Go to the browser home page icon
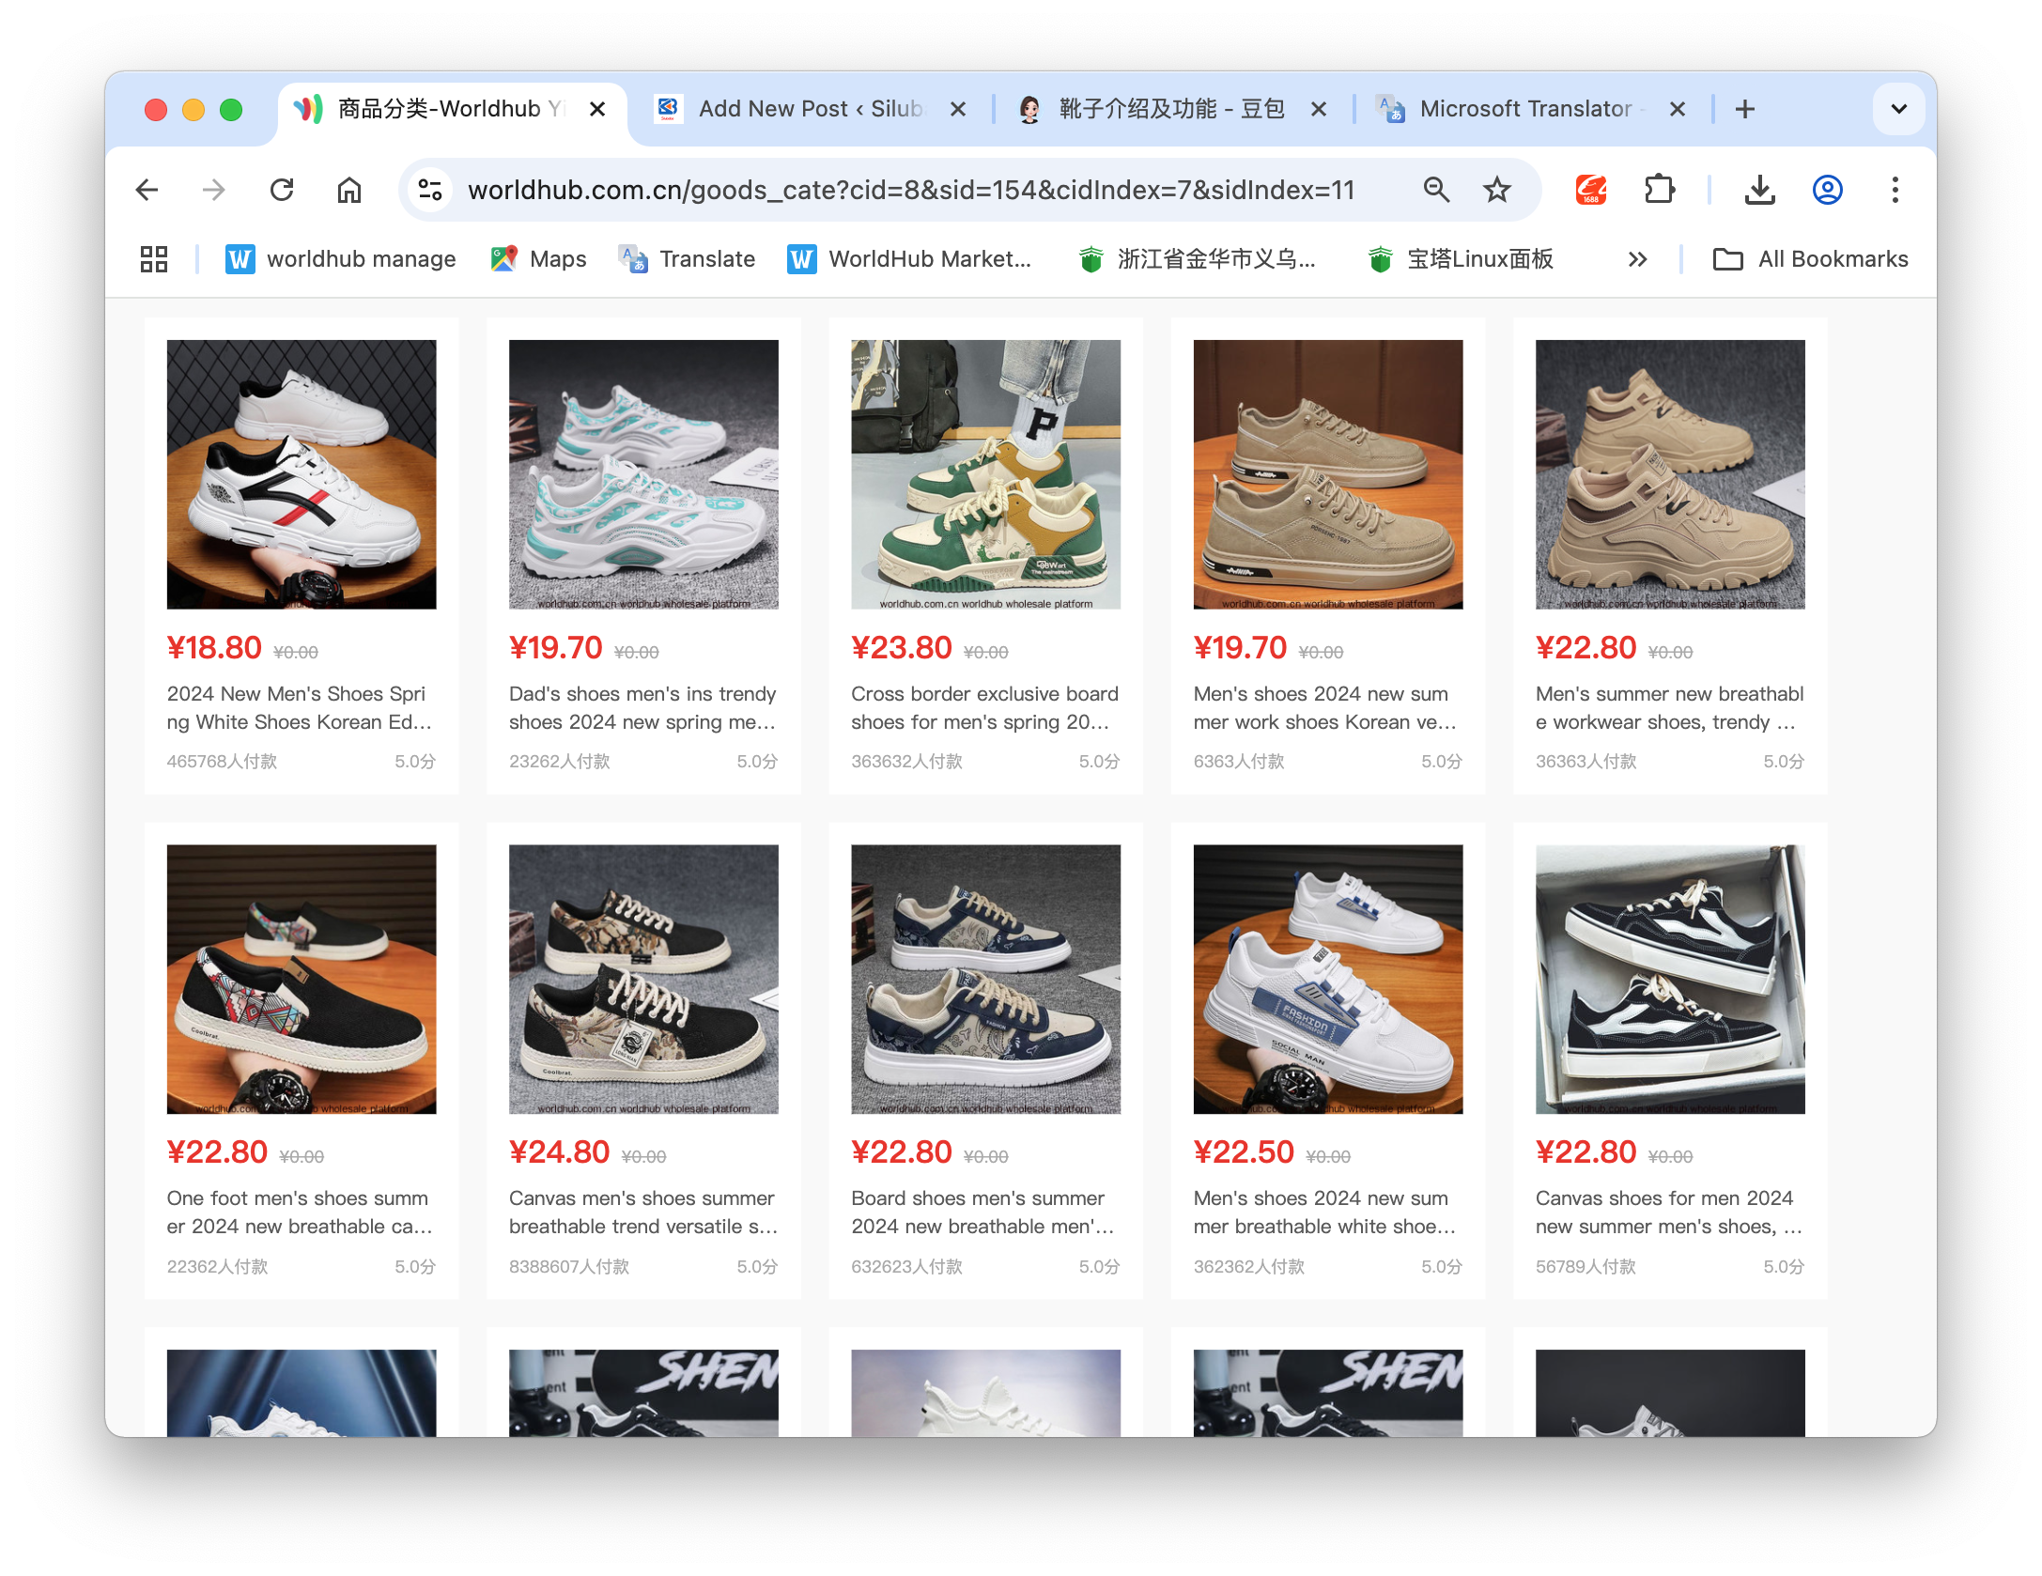The height and width of the screenshot is (1576, 2042). pyautogui.click(x=349, y=191)
